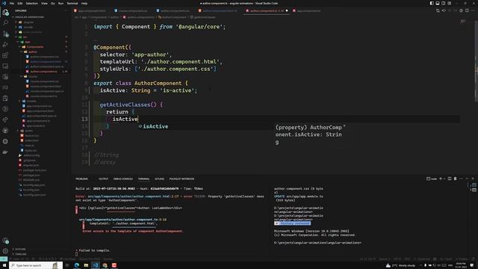This screenshot has height=269, width=478.
Task: Open the Terminal menu
Action: [72, 3]
